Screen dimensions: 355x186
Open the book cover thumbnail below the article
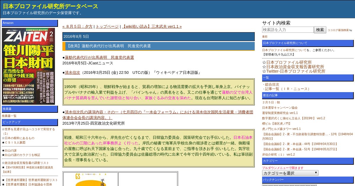(x=90, y=179)
